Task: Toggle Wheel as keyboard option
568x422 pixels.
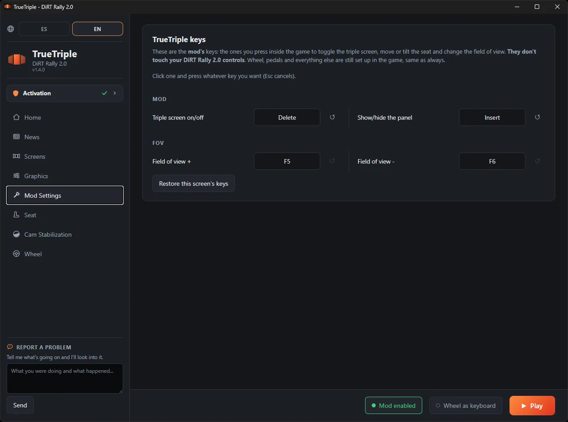Action: [466, 406]
